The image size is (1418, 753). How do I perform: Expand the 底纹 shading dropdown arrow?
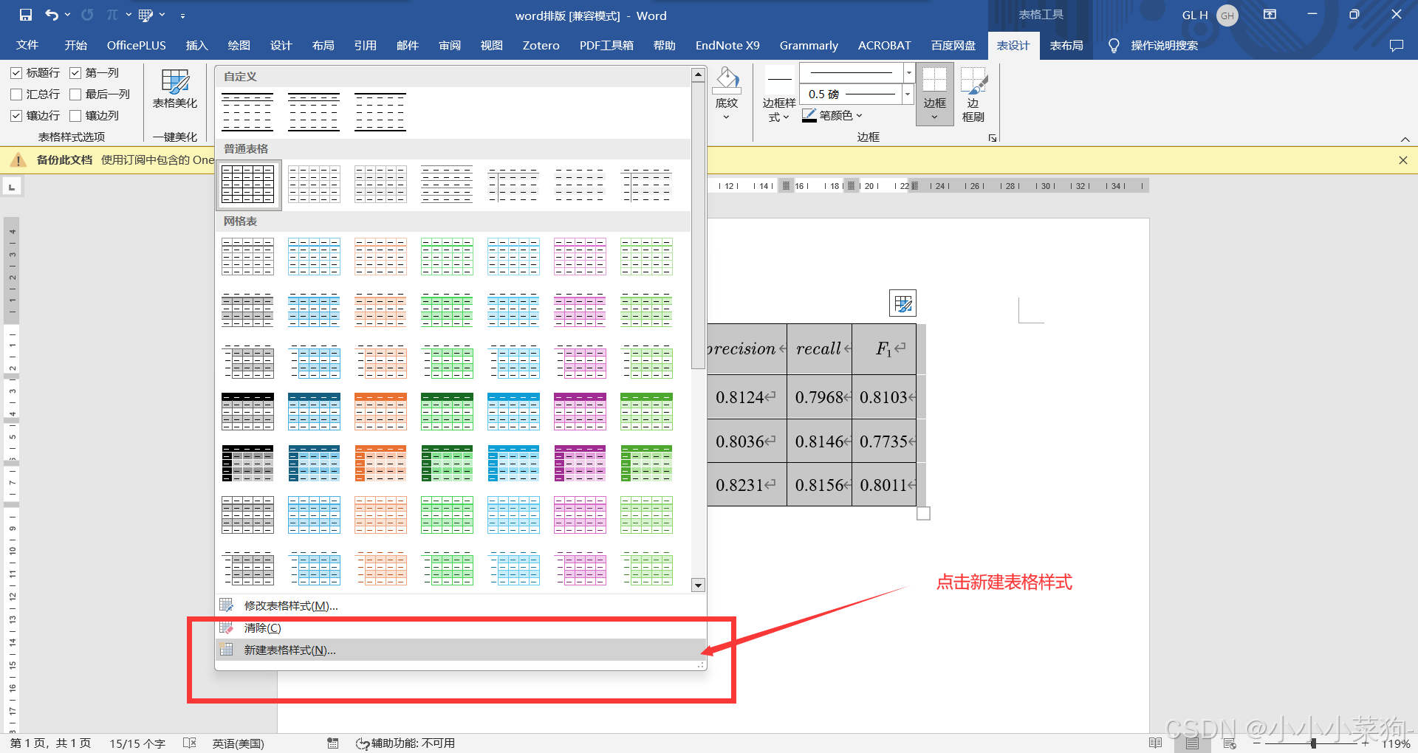[x=726, y=117]
